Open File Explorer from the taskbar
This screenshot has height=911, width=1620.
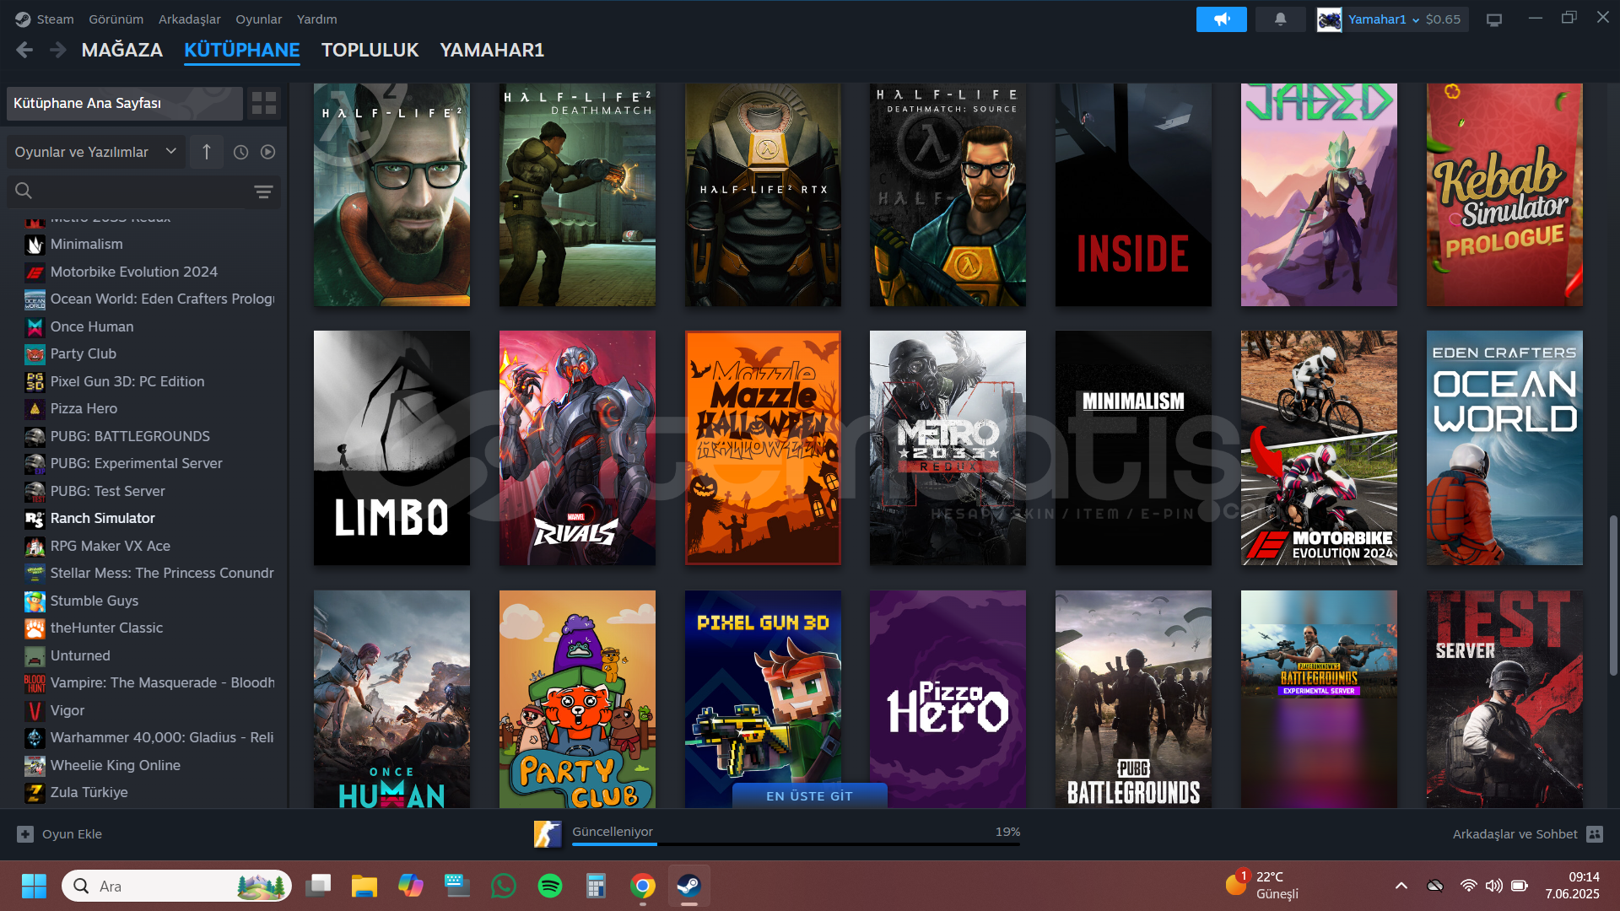pos(364,886)
